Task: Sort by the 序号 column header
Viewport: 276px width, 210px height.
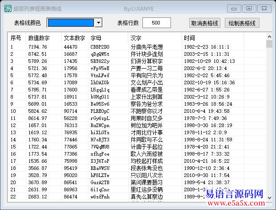Action: [x=17, y=38]
